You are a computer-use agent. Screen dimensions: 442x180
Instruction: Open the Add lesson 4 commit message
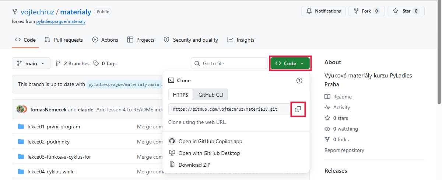(x=129, y=110)
